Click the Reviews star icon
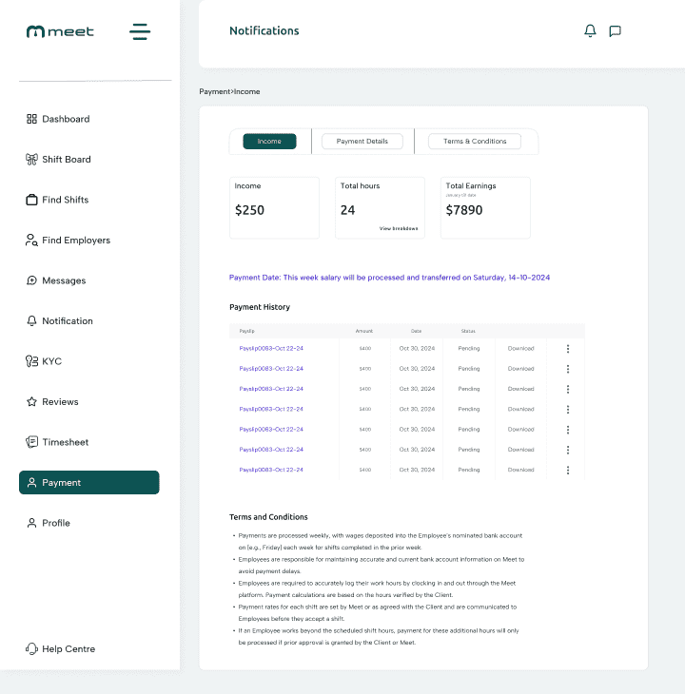The height and width of the screenshot is (694, 685). pos(31,402)
